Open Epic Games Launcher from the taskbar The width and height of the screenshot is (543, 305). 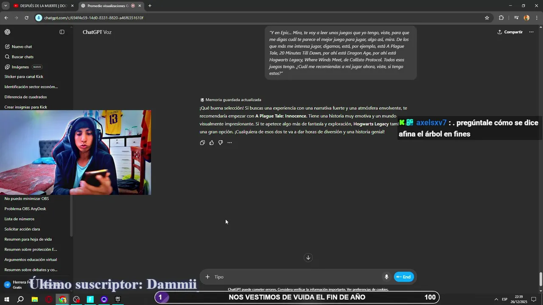coord(118,299)
